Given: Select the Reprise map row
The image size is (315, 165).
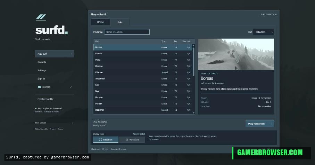Looking at the screenshot, I should coord(143,98).
